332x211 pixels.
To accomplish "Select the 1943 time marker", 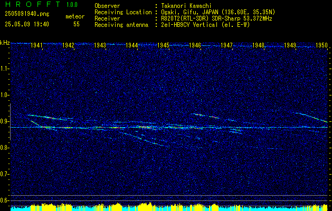I will click(x=100, y=45).
